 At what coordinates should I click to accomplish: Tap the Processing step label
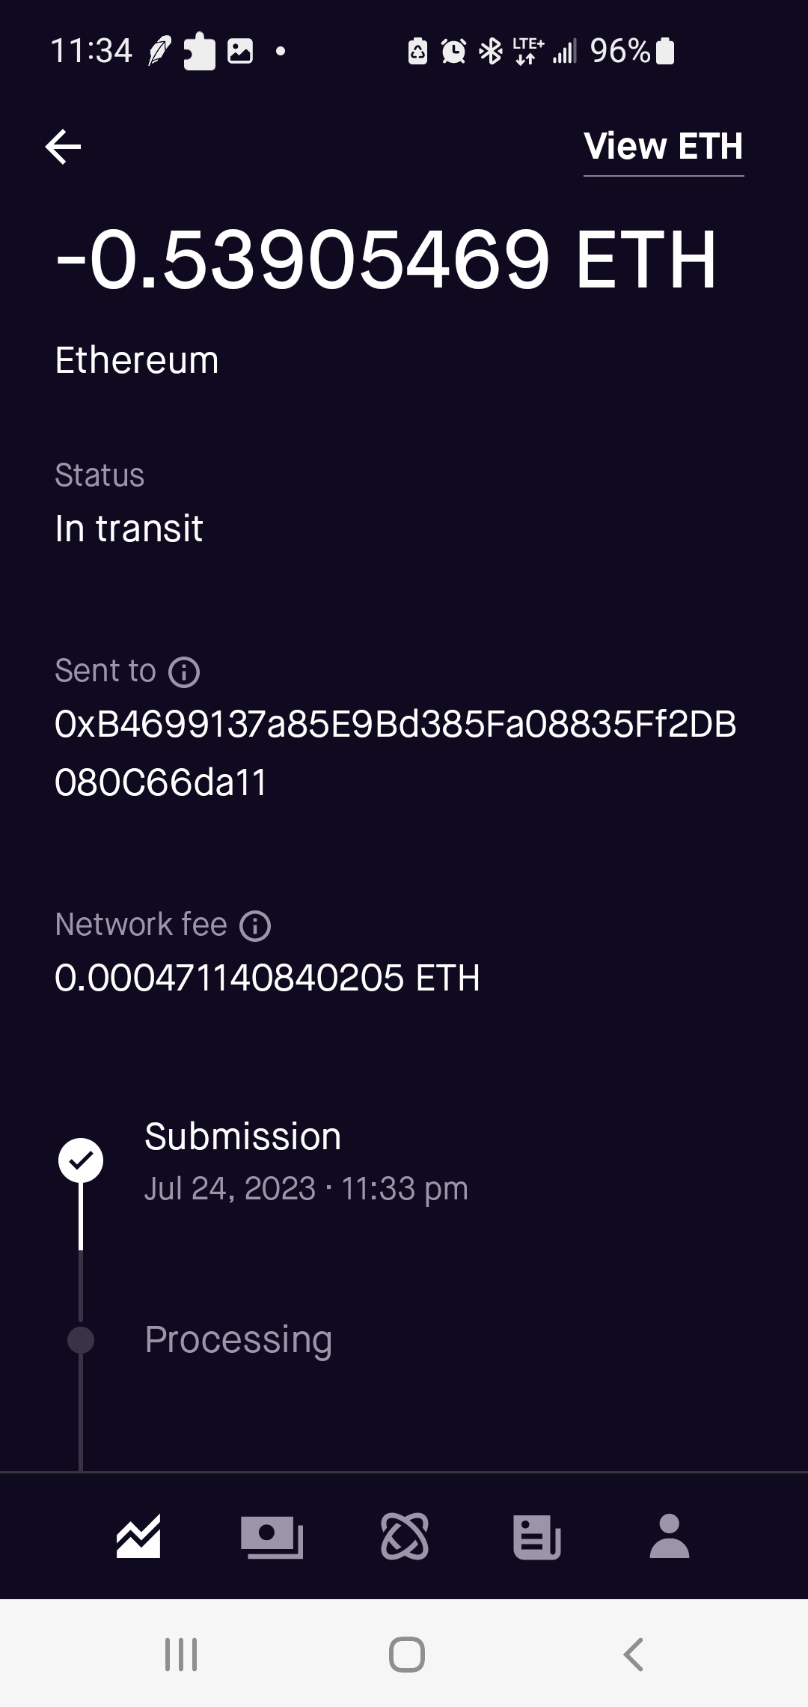pos(238,1340)
